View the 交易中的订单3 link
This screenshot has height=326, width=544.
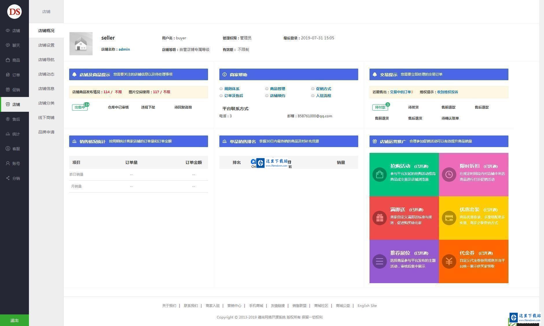click(402, 92)
